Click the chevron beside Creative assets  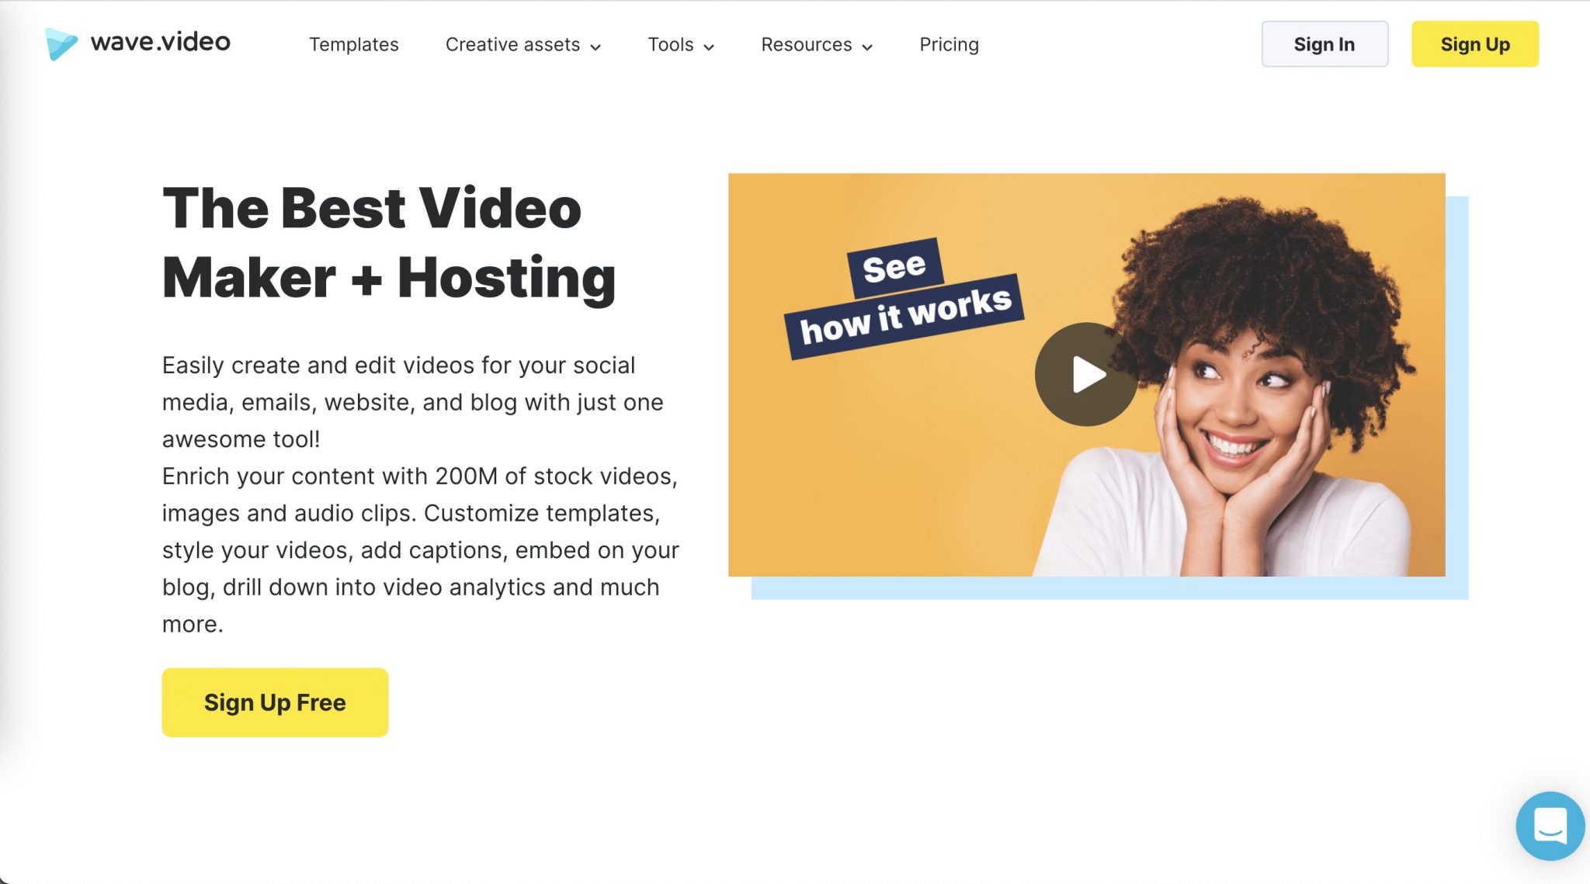click(595, 47)
